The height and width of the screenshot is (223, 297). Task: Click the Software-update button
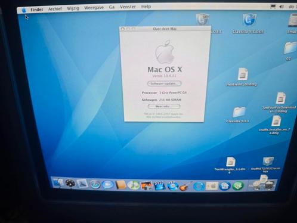[164, 83]
